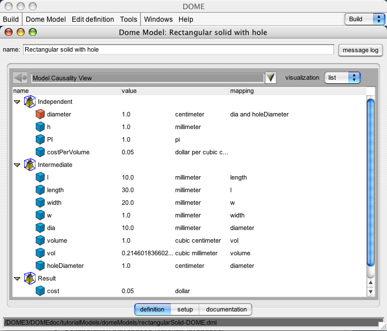Open the Model Causality View dropdown arrow
The height and width of the screenshot is (331, 387).
[270, 77]
